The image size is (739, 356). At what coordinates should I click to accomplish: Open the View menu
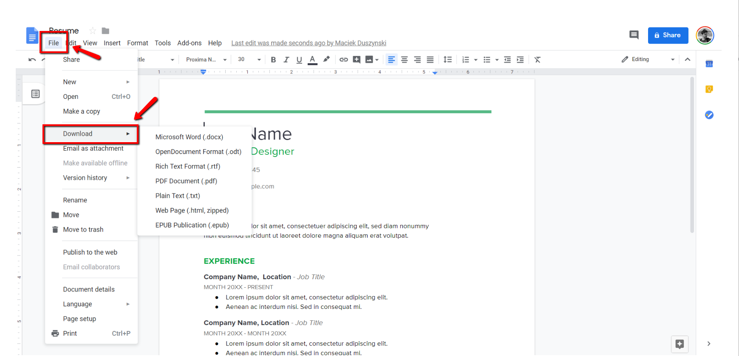tap(90, 43)
